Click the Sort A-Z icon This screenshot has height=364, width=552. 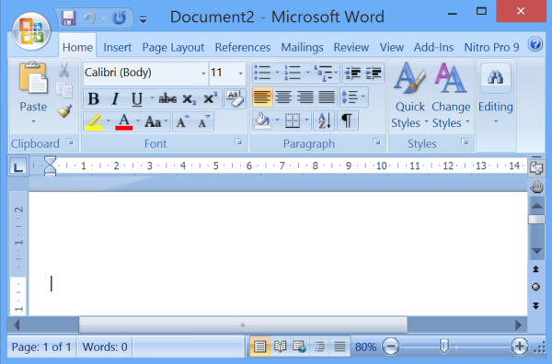coord(324,120)
